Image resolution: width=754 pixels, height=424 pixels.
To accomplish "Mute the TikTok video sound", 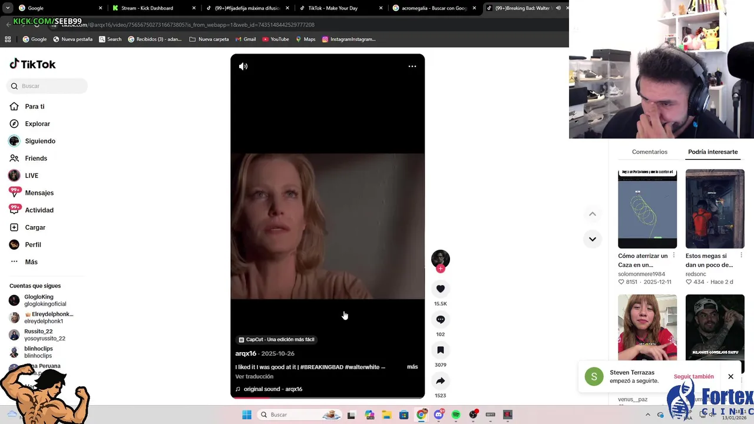I will tap(243, 67).
